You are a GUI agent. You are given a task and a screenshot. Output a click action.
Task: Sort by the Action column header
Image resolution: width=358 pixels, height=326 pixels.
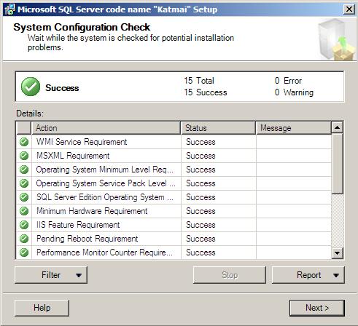(x=106, y=128)
